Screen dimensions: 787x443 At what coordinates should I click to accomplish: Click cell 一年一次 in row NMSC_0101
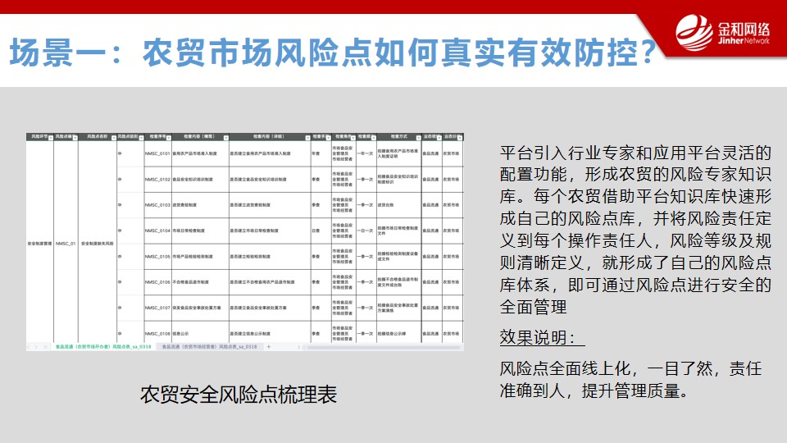(x=366, y=153)
